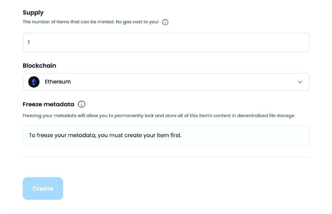Expand the Blockchain dropdown chevron
Viewport: 332px width, 214px height.
tap(300, 82)
